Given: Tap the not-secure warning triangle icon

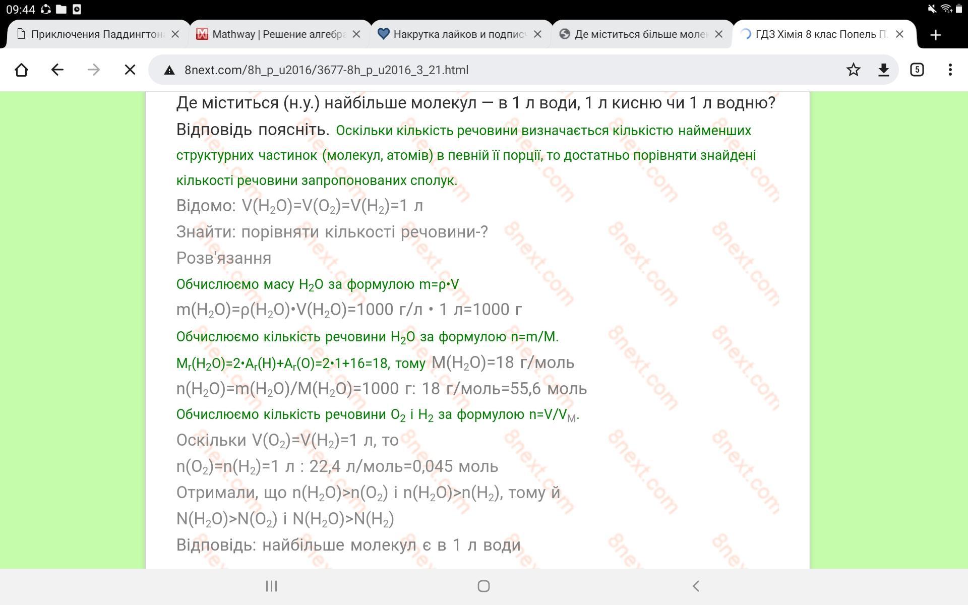Looking at the screenshot, I should [x=169, y=70].
